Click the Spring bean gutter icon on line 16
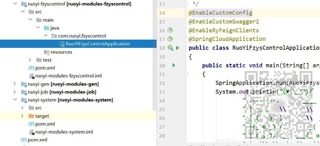This screenshot has width=320, height=146. pyautogui.click(x=170, y=30)
